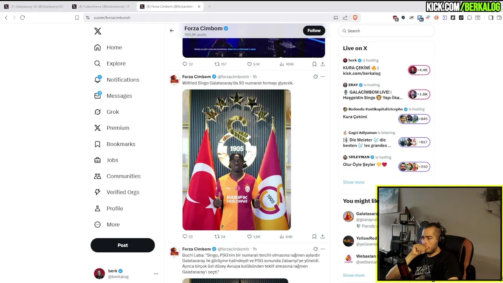Click Show more under You might like

point(354,275)
